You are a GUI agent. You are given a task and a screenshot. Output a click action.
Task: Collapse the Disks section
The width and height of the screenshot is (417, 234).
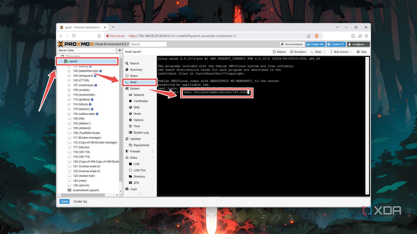(152, 158)
